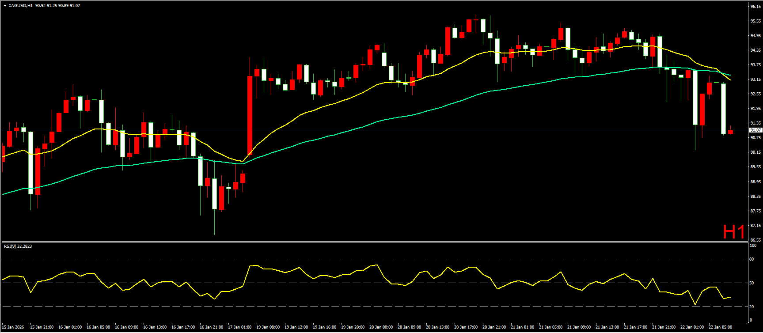
Task: Click the 86.55 label on price axis
Action: [x=755, y=240]
